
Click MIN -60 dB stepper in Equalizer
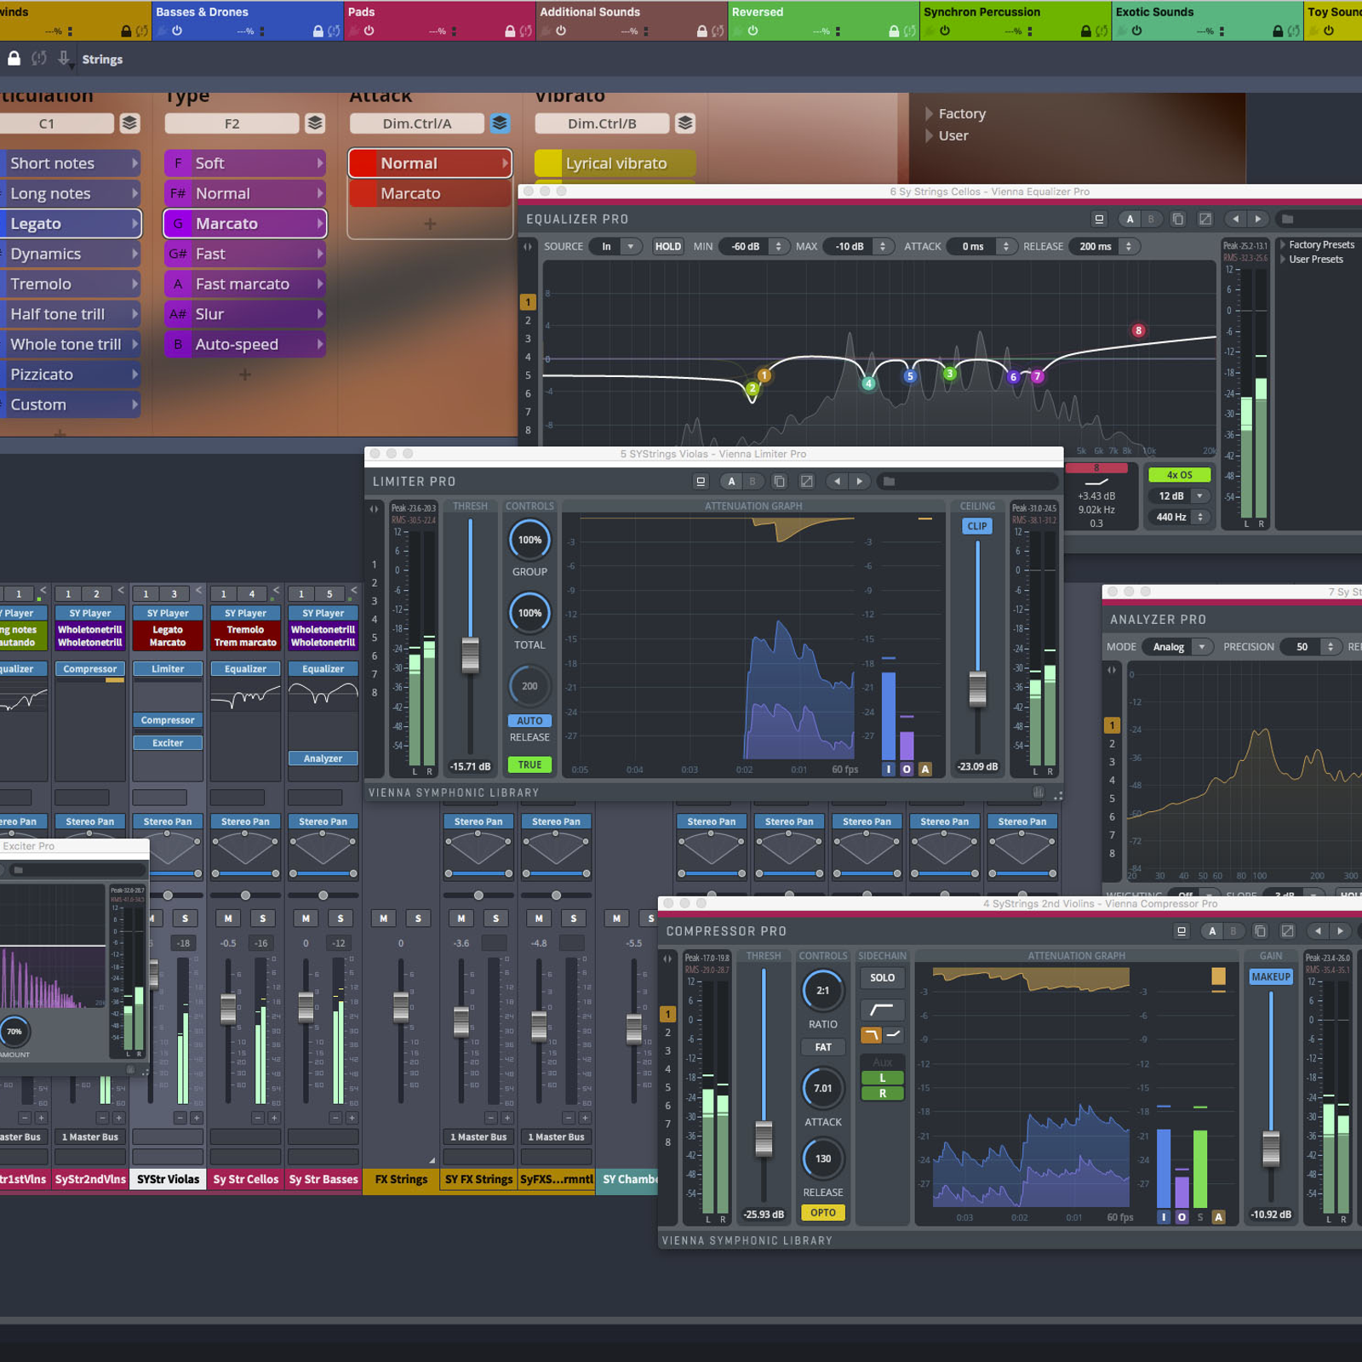pos(778,247)
